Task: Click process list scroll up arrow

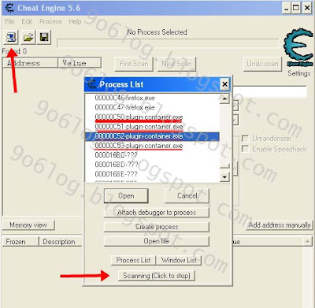Action: [x=224, y=98]
